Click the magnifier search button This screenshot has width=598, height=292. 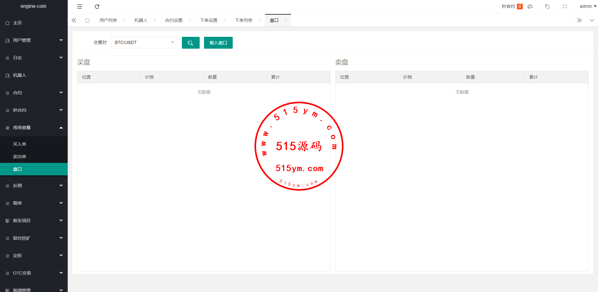click(x=190, y=43)
